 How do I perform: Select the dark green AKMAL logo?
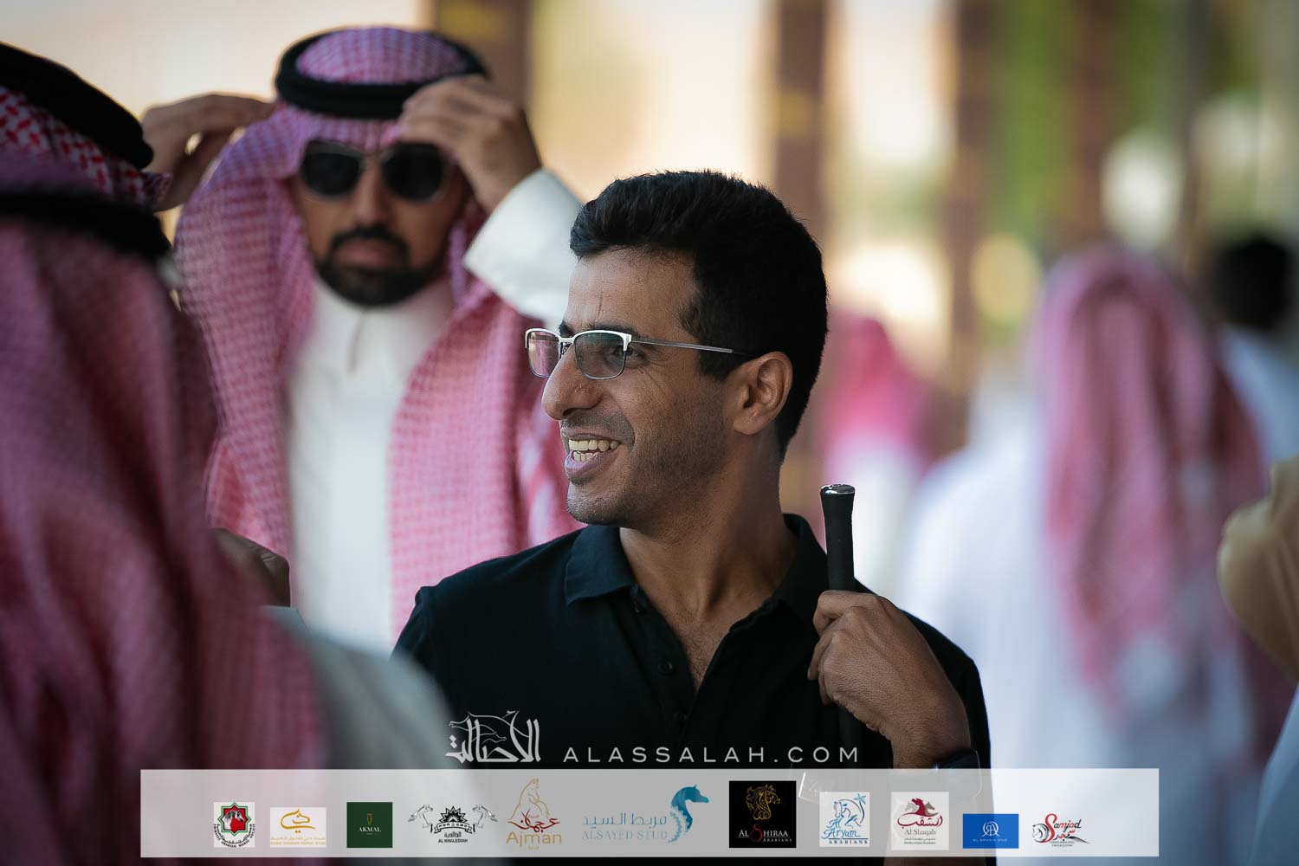point(369,824)
